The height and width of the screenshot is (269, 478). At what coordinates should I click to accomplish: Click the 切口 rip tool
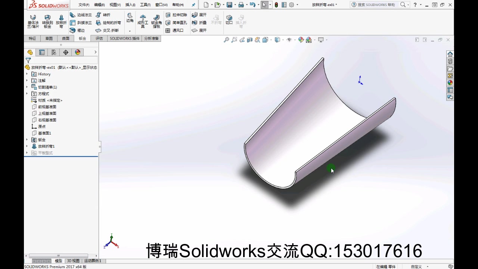click(x=229, y=20)
